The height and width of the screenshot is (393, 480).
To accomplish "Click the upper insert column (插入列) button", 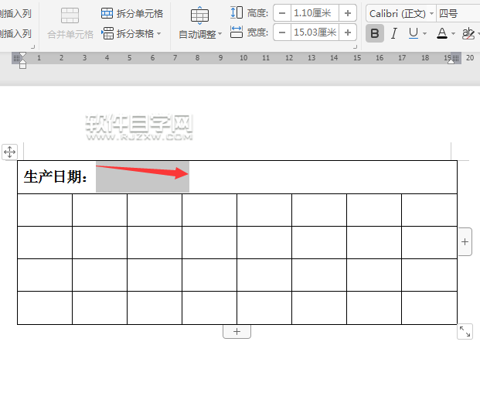I will [16, 13].
